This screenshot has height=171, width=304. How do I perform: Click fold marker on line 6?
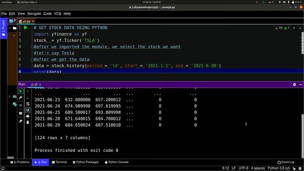32,59
